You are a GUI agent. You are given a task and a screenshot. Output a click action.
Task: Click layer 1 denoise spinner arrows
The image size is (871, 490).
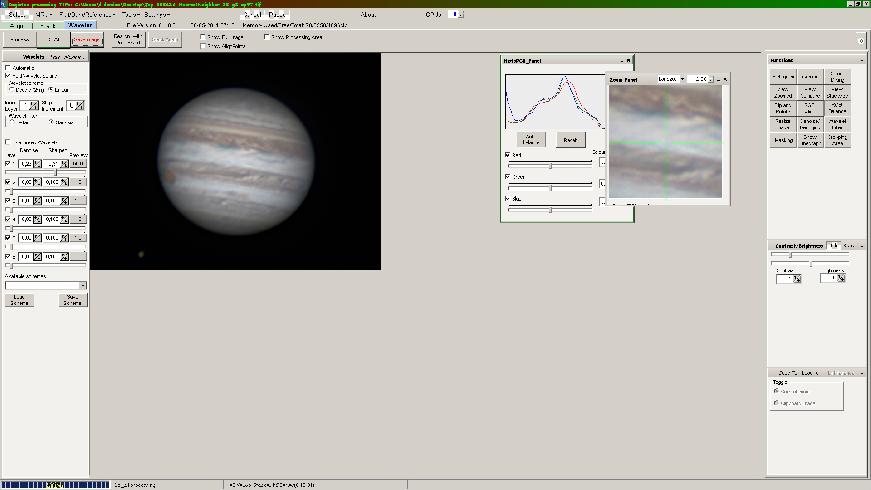click(38, 164)
